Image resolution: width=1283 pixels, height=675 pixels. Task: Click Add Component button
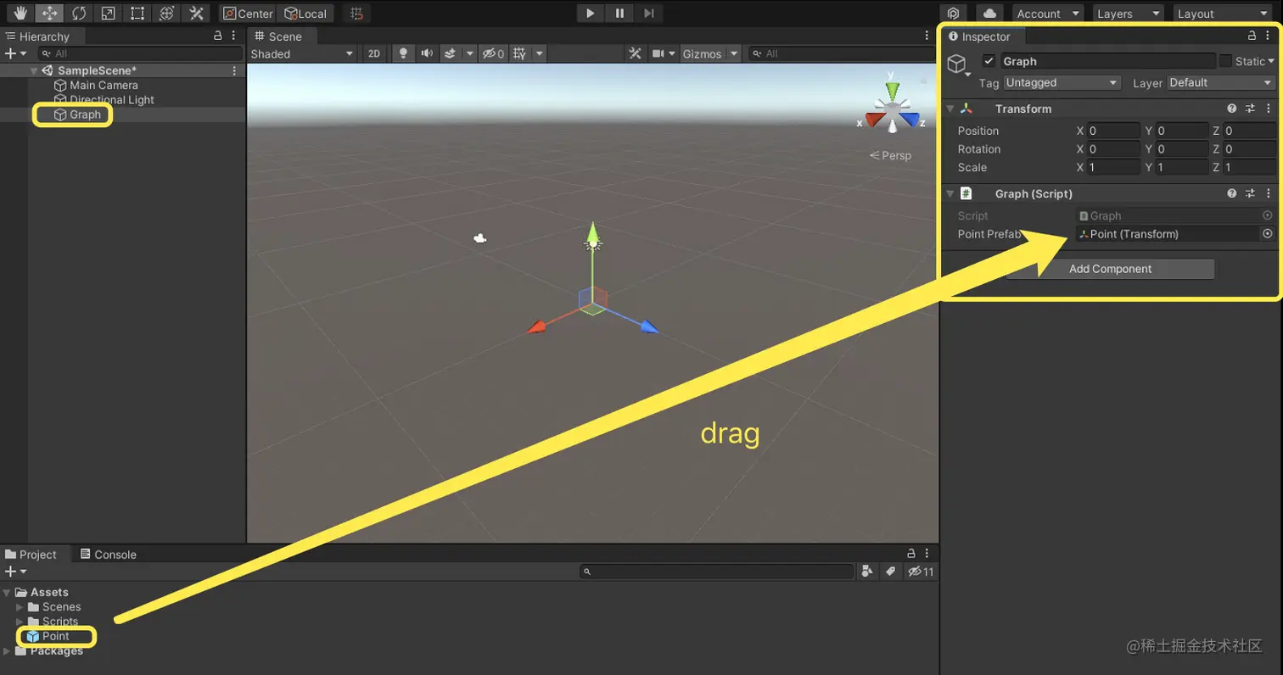tap(1110, 269)
